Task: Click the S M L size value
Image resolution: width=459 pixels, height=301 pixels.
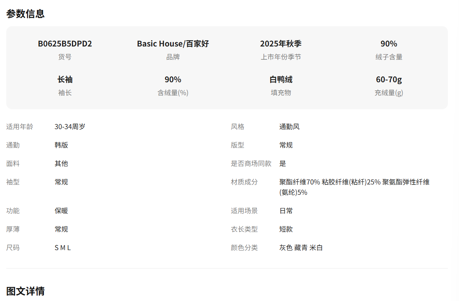Action: pos(62,248)
